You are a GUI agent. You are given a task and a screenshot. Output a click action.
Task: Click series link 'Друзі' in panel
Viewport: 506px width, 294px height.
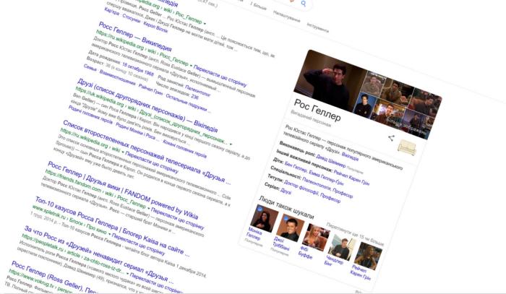click(x=286, y=190)
